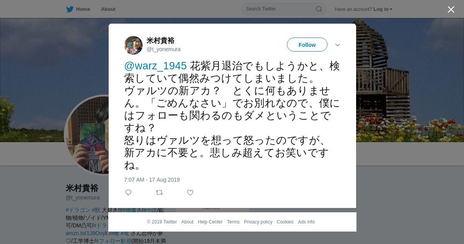The height and width of the screenshot is (244, 464).
Task: Follow @t_yonemura
Action: 307,45
